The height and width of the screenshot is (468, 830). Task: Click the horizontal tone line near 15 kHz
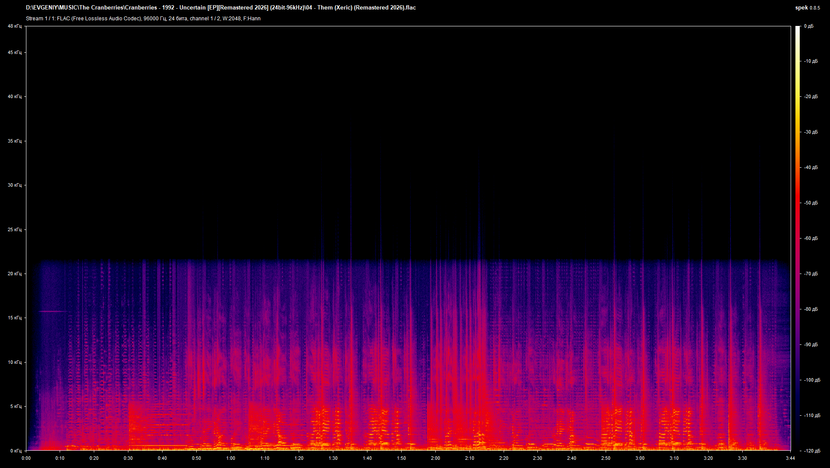[x=53, y=311]
